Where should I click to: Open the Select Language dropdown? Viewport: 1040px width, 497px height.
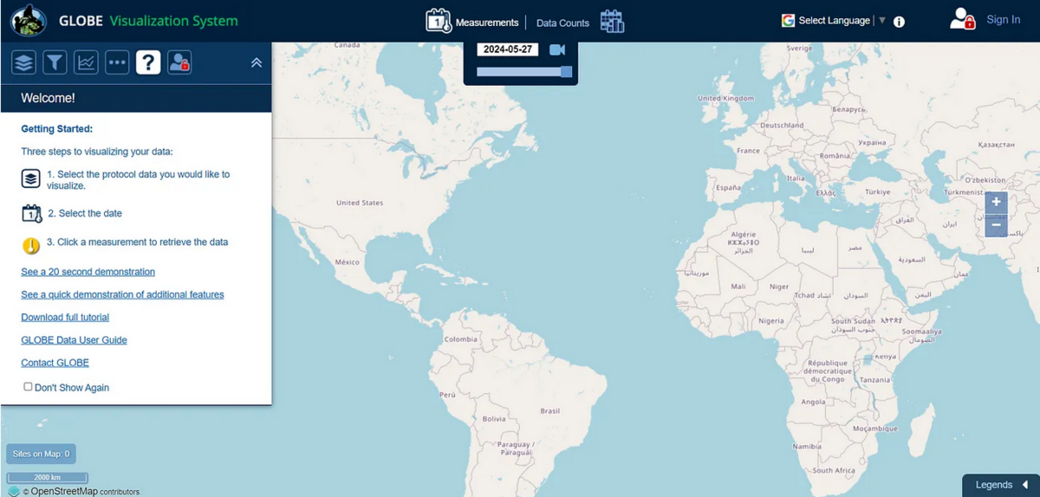tap(842, 20)
